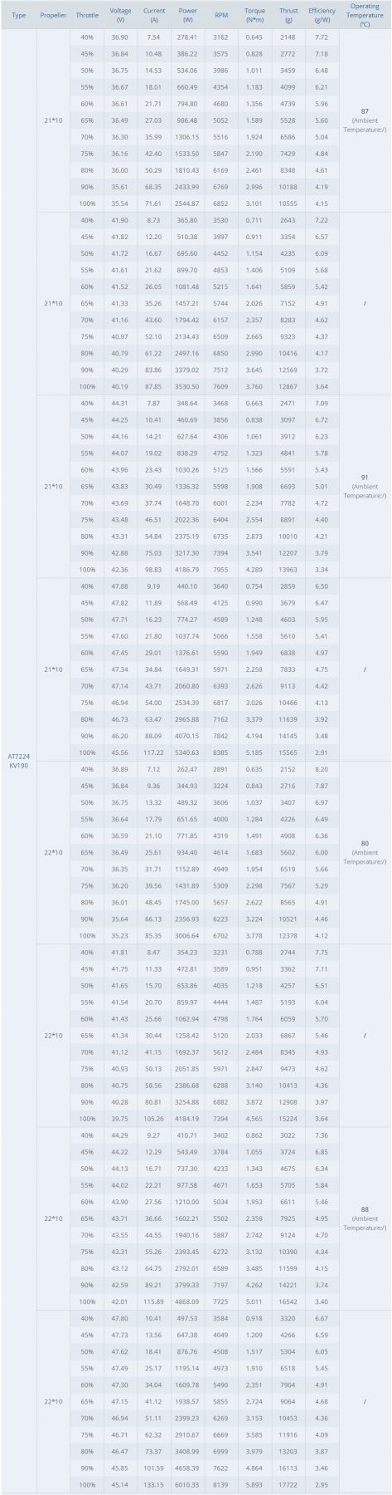Click the 6010.33 power value
Viewport: 392px width, 1495px height.
coord(187,1483)
